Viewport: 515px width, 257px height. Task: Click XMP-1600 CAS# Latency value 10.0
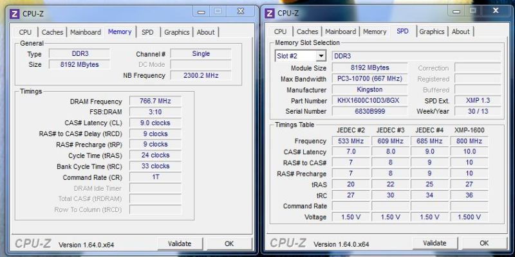(469, 152)
